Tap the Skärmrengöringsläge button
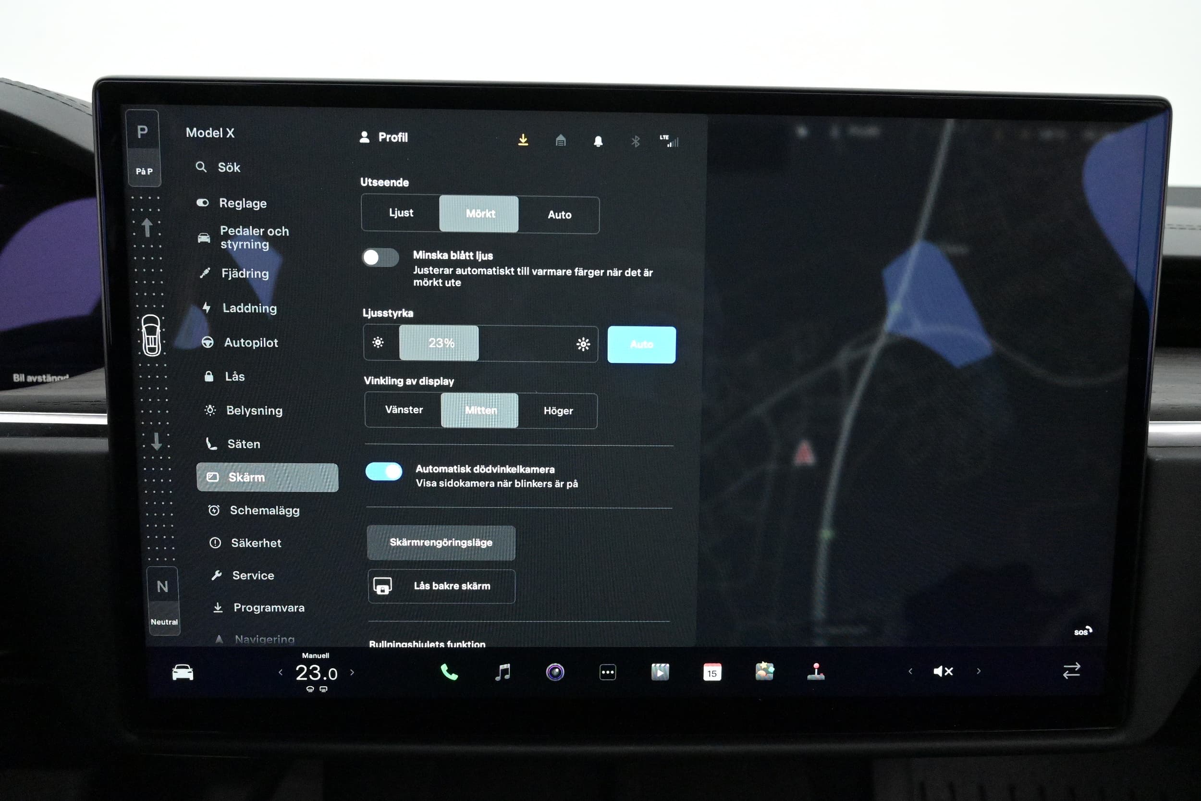The image size is (1201, 801). (x=441, y=542)
